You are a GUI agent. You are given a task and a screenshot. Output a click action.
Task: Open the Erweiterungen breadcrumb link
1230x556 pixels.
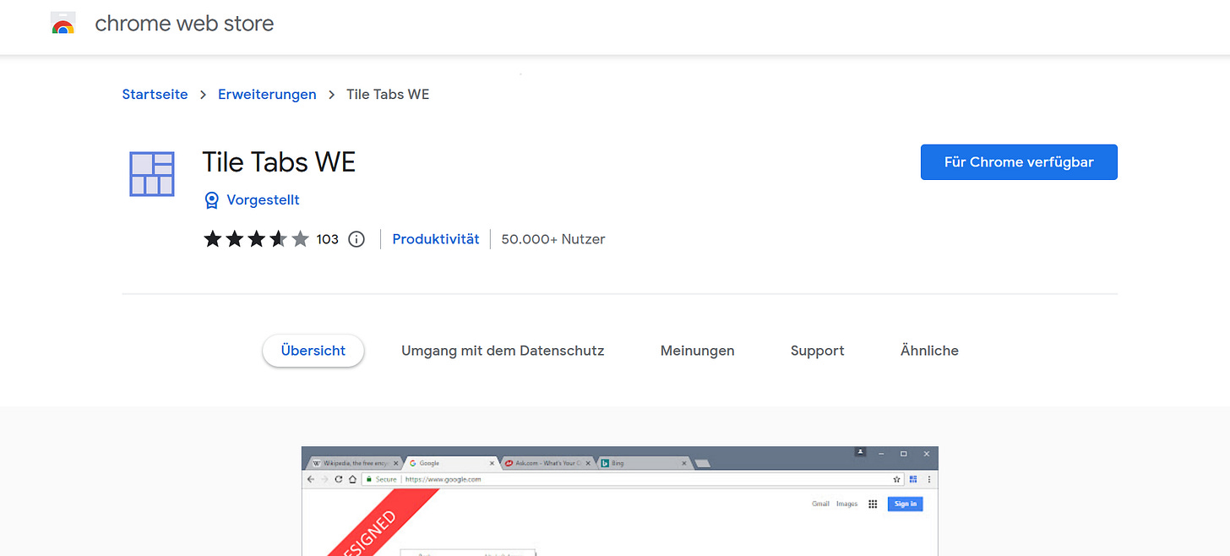[x=267, y=95]
